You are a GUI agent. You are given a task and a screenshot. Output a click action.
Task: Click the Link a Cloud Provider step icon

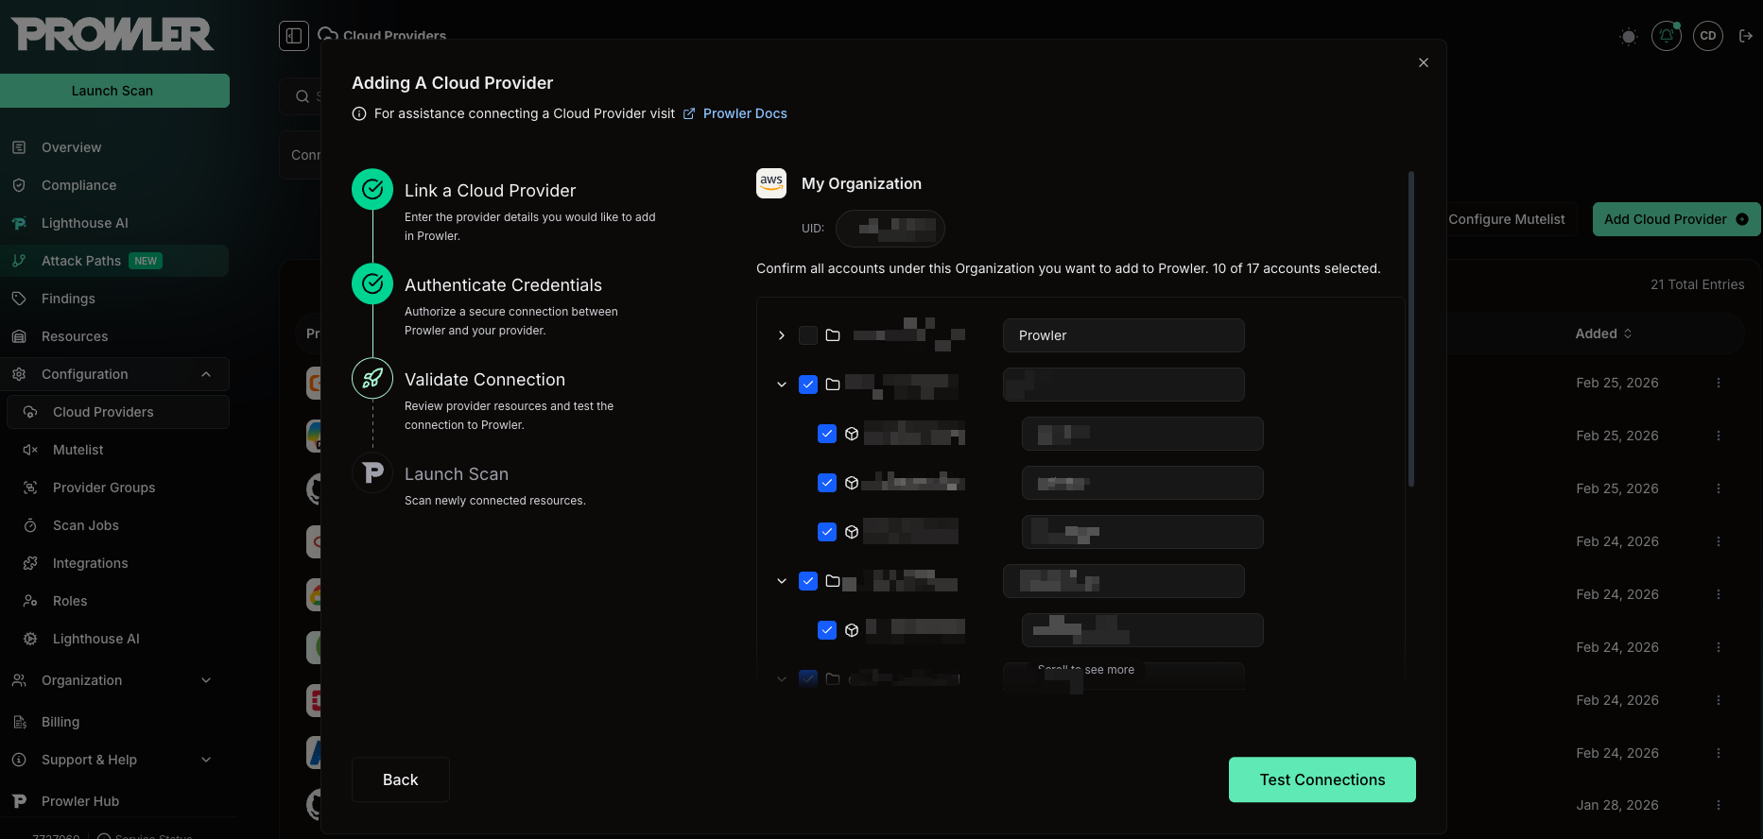click(x=372, y=190)
